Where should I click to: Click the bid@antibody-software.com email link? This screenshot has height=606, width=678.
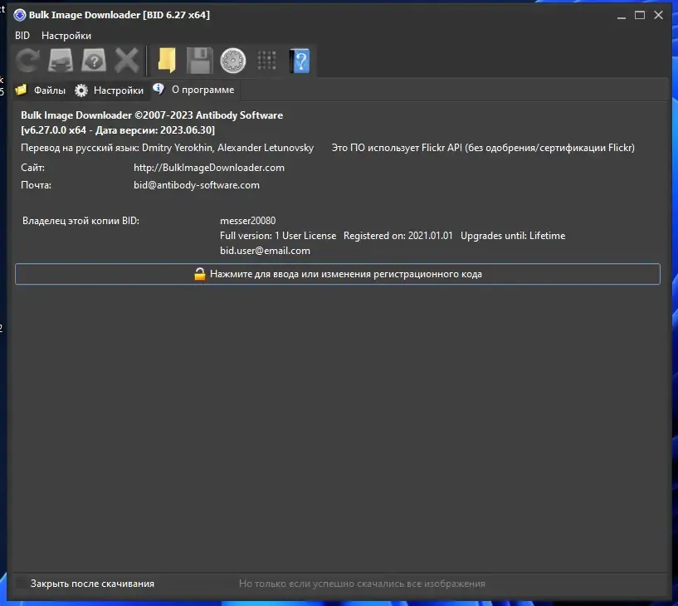point(197,185)
